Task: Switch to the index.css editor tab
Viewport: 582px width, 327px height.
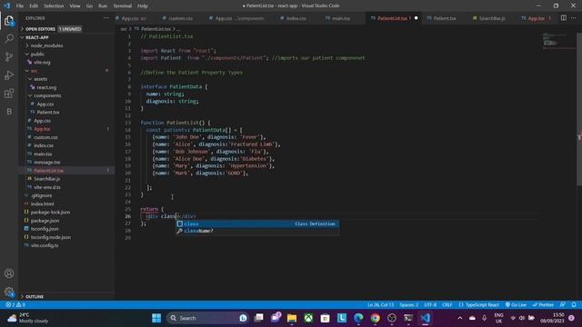Action: click(296, 18)
